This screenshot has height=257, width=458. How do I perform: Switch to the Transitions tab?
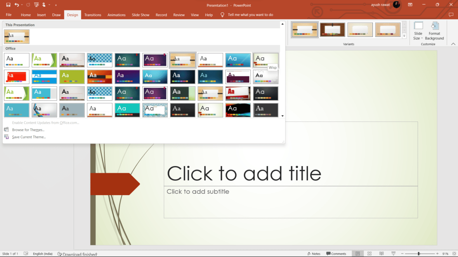click(x=92, y=15)
